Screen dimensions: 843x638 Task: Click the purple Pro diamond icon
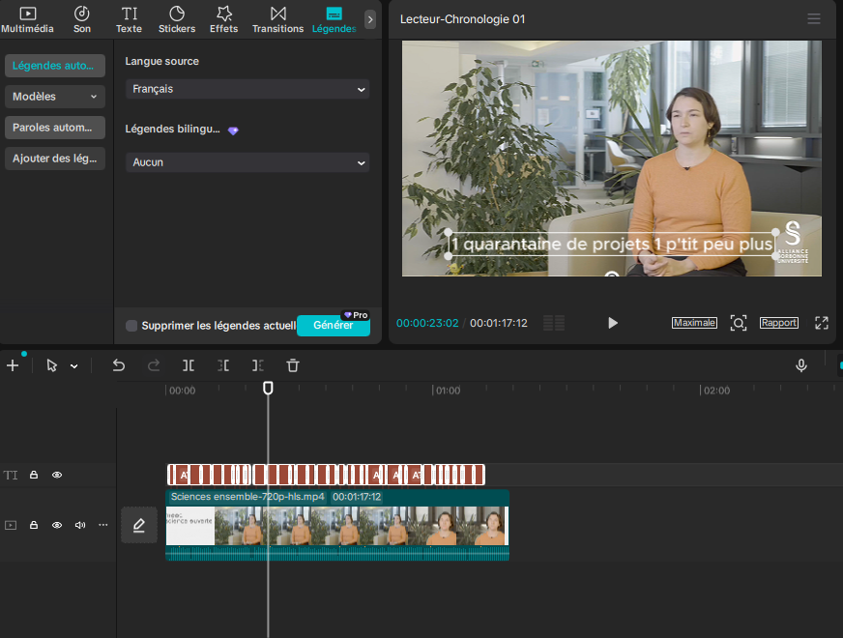point(233,130)
